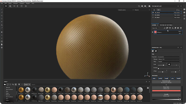Image resolution: width=186 pixels, height=104 pixels.
Task: Adjust the Rotation slider handle
Action: (158, 69)
